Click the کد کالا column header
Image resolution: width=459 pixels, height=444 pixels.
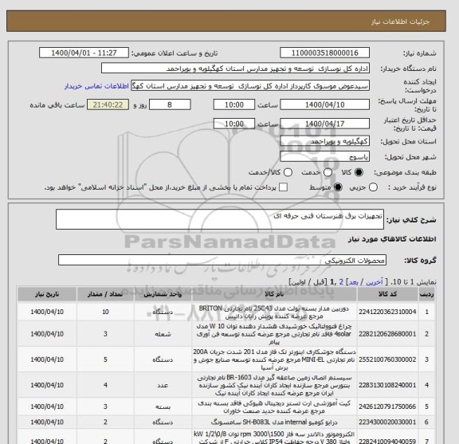coord(387,294)
